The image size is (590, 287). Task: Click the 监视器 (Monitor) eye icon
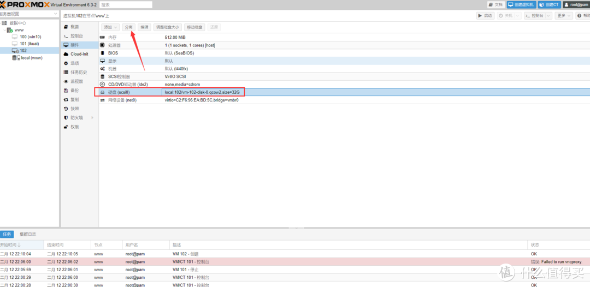point(66,81)
